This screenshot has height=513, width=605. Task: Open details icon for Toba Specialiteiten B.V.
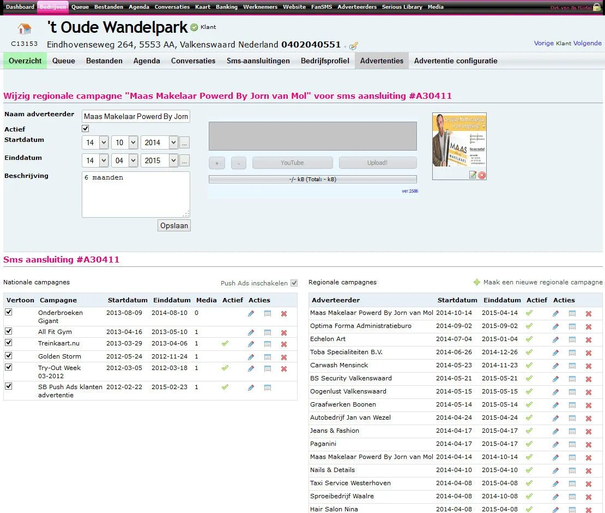[572, 353]
